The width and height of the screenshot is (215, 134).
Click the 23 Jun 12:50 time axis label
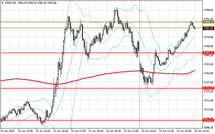[x=184, y=131]
